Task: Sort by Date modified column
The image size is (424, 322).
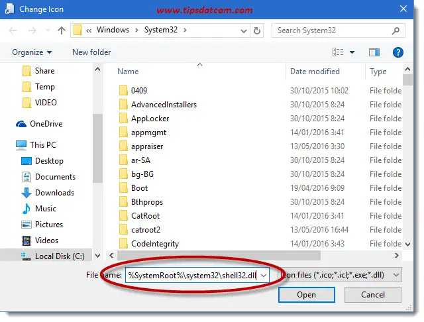Action: (315, 72)
